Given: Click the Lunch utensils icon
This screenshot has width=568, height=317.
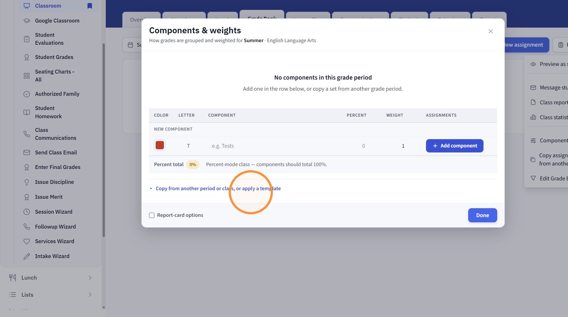Looking at the screenshot, I should pos(12,278).
